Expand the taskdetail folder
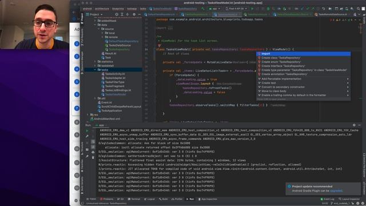 (x=95, y=66)
